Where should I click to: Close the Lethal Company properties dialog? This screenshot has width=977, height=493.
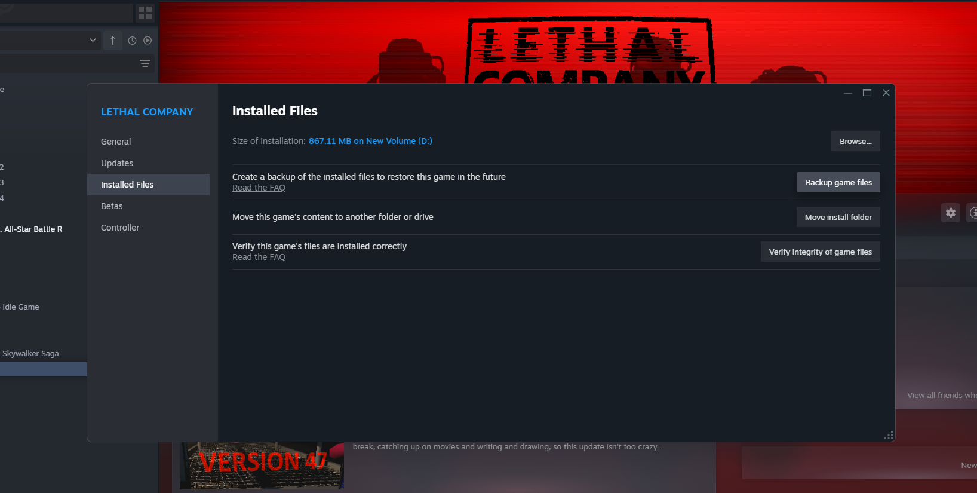pyautogui.click(x=886, y=93)
